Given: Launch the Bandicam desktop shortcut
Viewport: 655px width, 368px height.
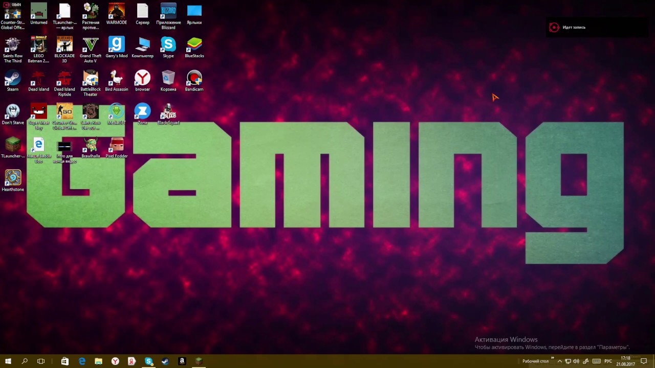Looking at the screenshot, I should (x=194, y=81).
